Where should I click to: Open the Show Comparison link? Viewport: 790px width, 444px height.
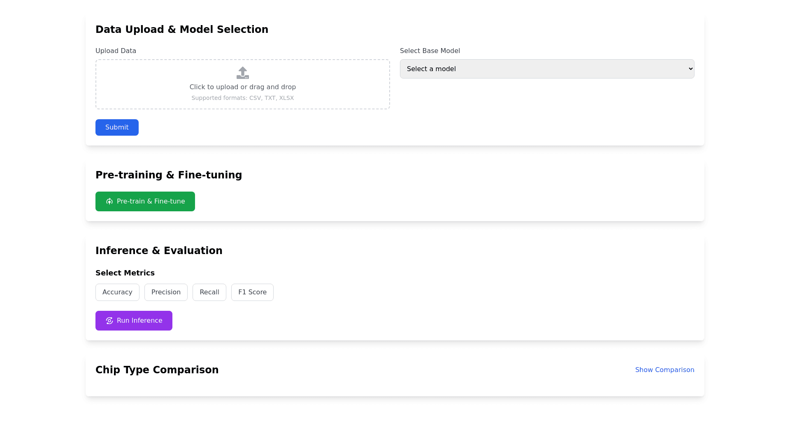click(x=665, y=370)
